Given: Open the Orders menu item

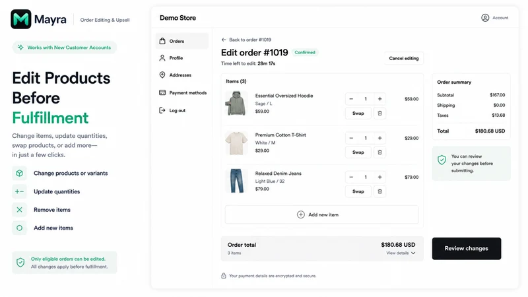Looking at the screenshot, I should click(x=182, y=41).
